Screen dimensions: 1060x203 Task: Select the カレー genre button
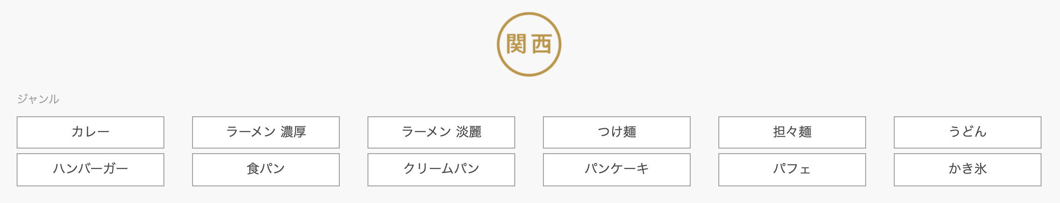pyautogui.click(x=90, y=132)
